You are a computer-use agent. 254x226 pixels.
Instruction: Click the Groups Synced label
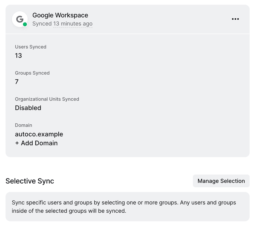pyautogui.click(x=32, y=73)
